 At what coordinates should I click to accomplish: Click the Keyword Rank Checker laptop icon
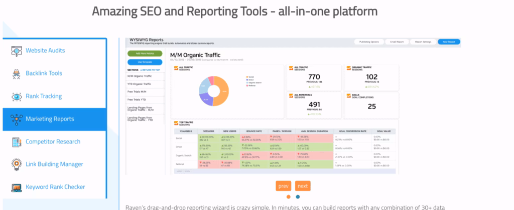(x=16, y=187)
